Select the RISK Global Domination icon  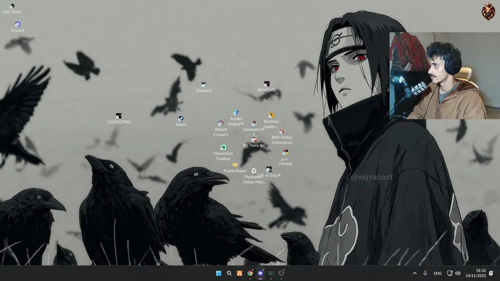click(x=282, y=137)
